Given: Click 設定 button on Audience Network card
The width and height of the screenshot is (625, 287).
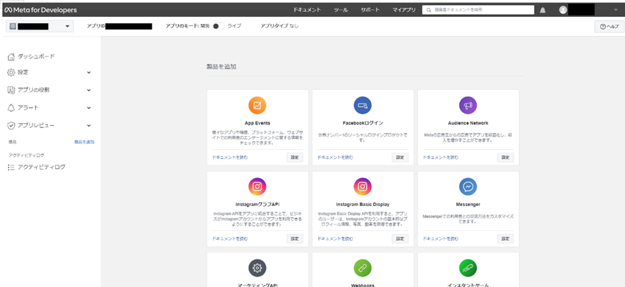Looking at the screenshot, I should (505, 158).
